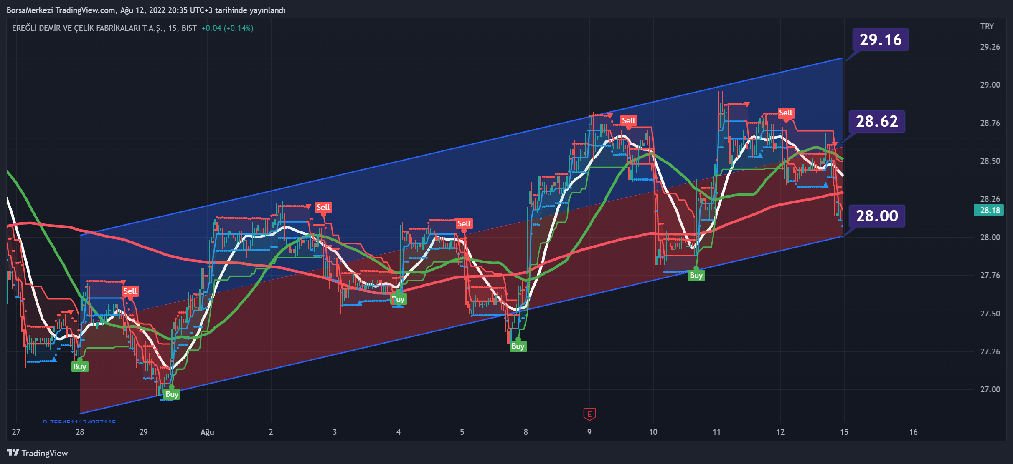
Task: Click date 10 on the time axis
Action: (x=653, y=432)
